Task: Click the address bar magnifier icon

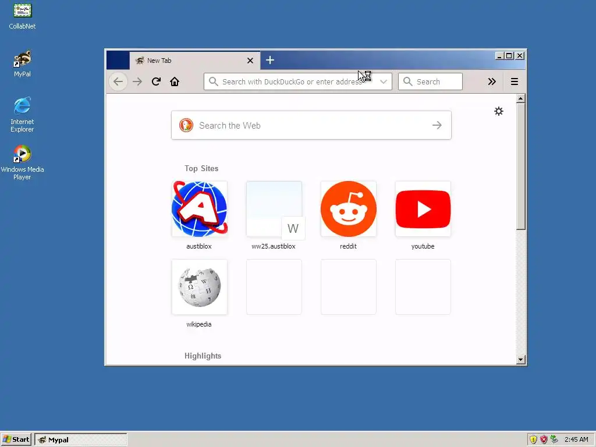Action: (x=214, y=81)
